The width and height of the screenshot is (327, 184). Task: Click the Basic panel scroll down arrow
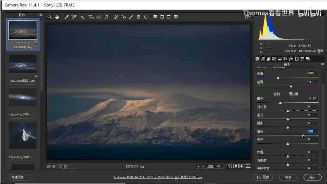pyautogui.click(x=324, y=168)
